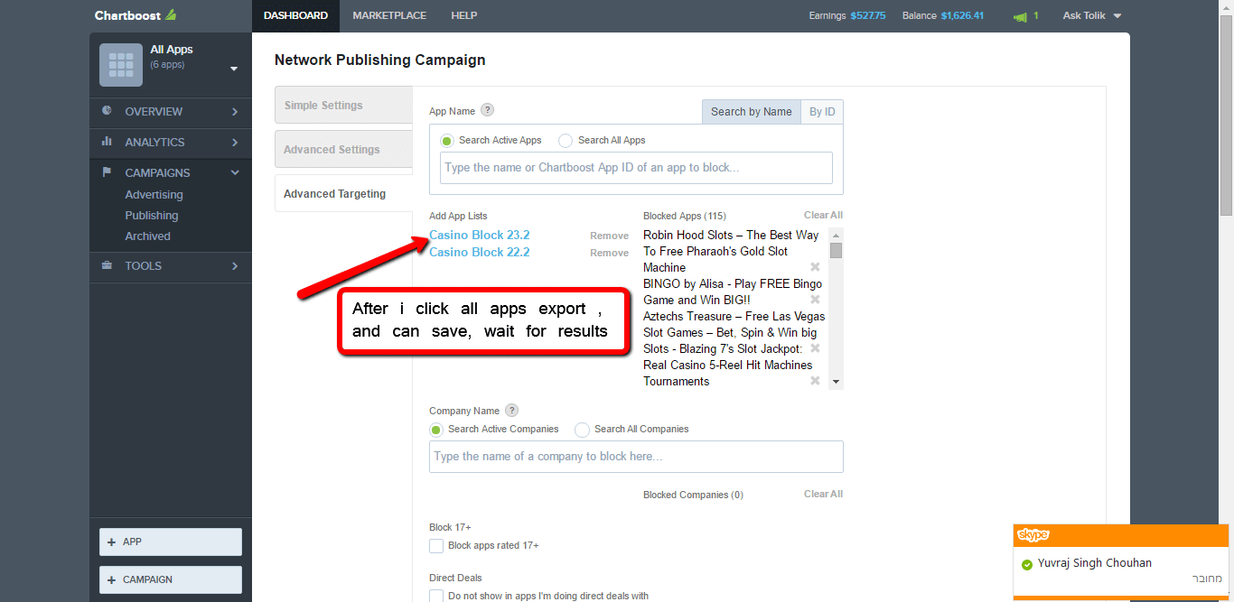
Task: Go to the Dashboard tab
Action: point(295,15)
